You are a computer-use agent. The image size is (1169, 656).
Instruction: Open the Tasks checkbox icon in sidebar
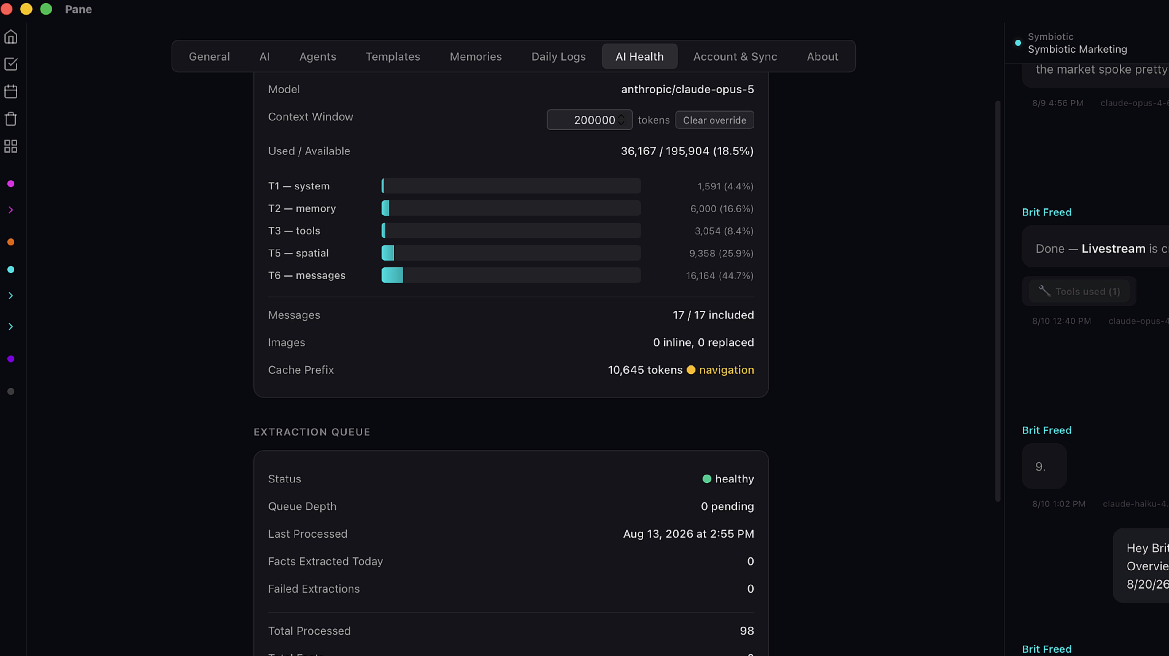tap(11, 64)
